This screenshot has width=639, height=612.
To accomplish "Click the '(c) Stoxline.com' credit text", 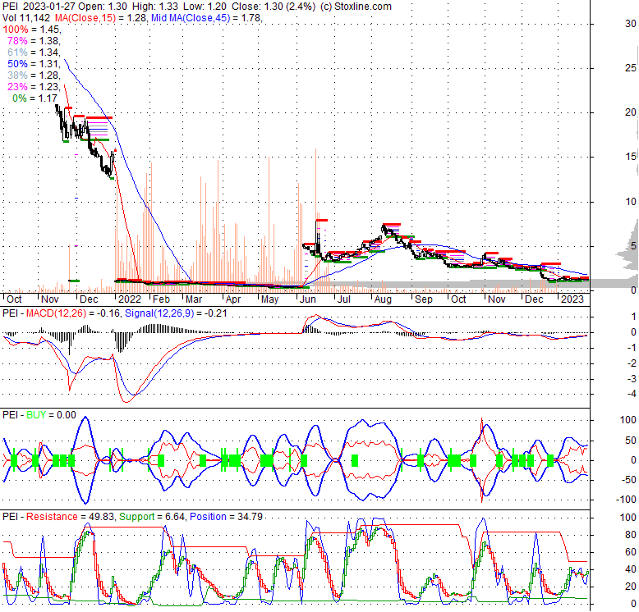I will click(356, 7).
